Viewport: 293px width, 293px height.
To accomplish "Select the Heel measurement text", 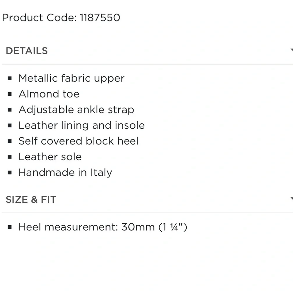I will (103, 226).
